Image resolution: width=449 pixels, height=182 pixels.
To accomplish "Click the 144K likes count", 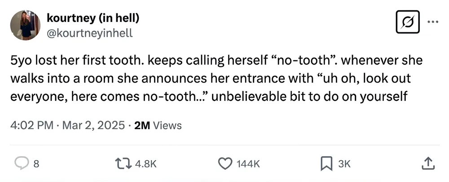I will [247, 164].
